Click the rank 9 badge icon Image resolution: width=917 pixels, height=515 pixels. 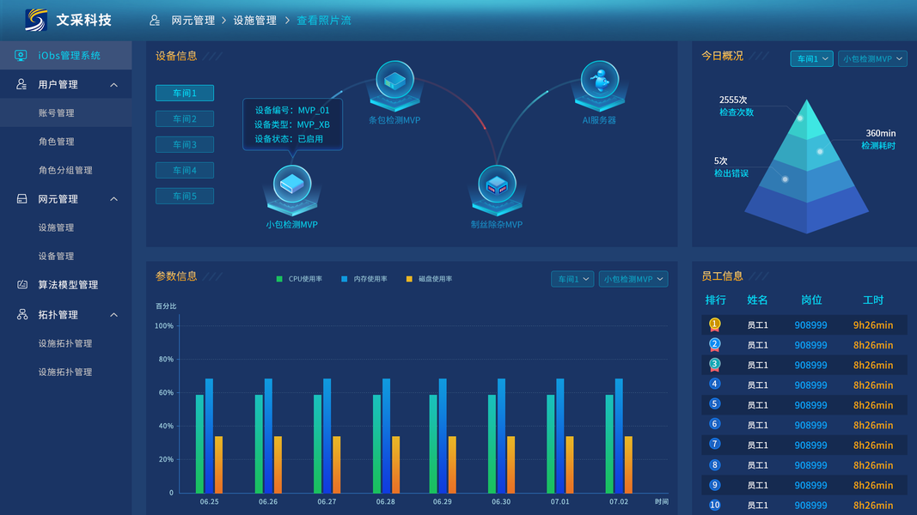(715, 485)
